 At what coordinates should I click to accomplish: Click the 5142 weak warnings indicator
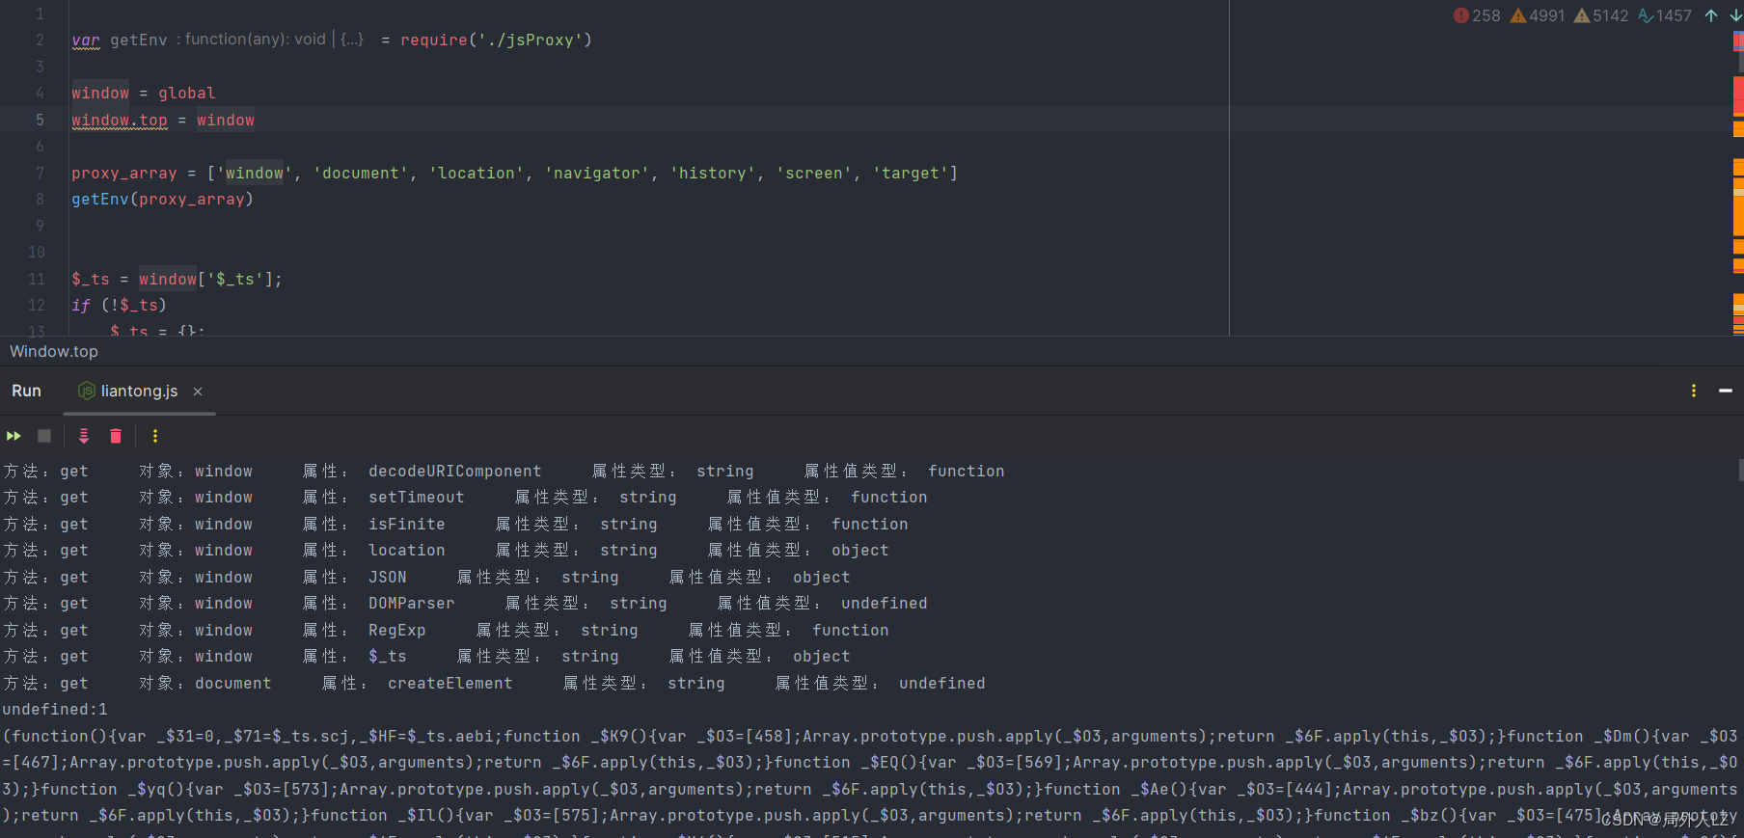[1601, 15]
